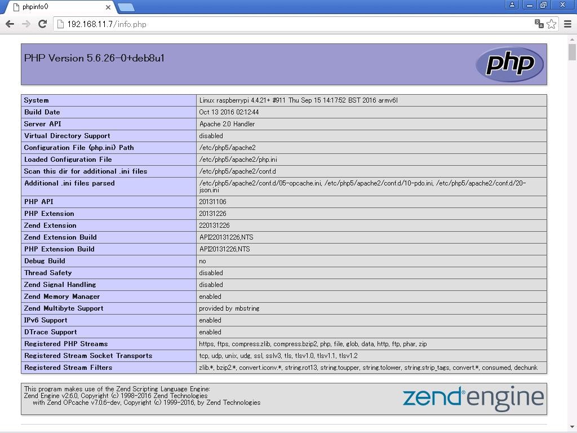Click the /etc/php5/apache2/php.ini value

(238, 160)
